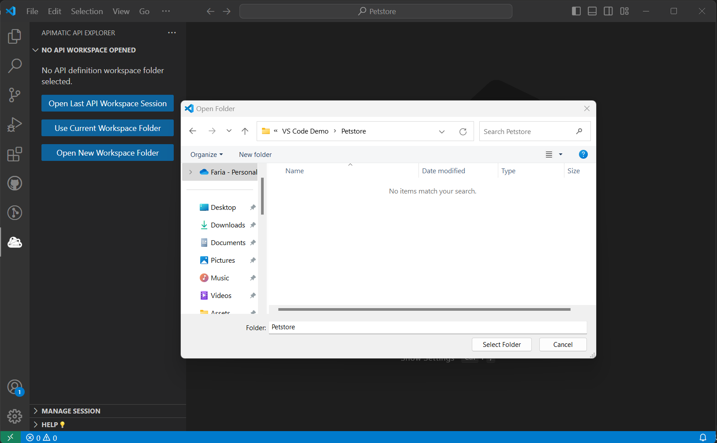Cancel the Open Folder dialog
717x443 pixels.
[x=563, y=345]
